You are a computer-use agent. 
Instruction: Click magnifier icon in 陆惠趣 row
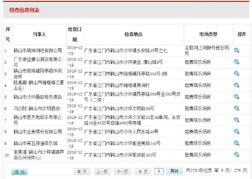coord(236,85)
